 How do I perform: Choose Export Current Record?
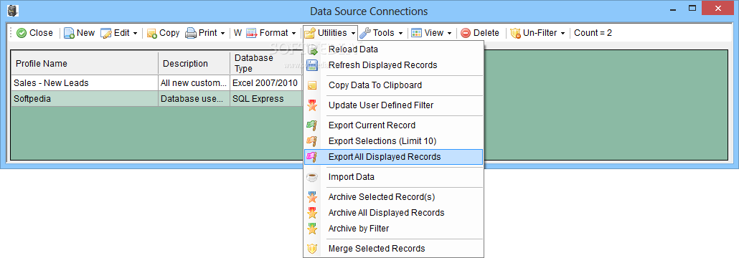pos(394,125)
